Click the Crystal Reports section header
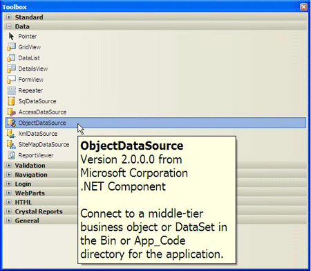The height and width of the screenshot is (271, 311). pos(39,211)
